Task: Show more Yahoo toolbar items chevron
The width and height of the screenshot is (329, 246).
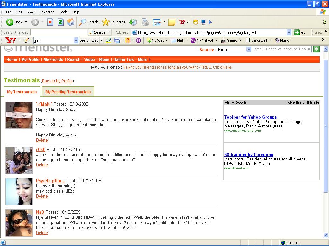Action: click(x=324, y=40)
